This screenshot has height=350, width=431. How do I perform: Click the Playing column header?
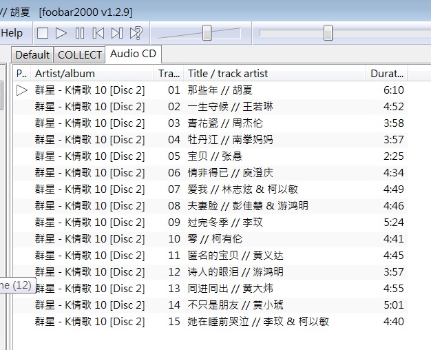pyautogui.click(x=22, y=74)
